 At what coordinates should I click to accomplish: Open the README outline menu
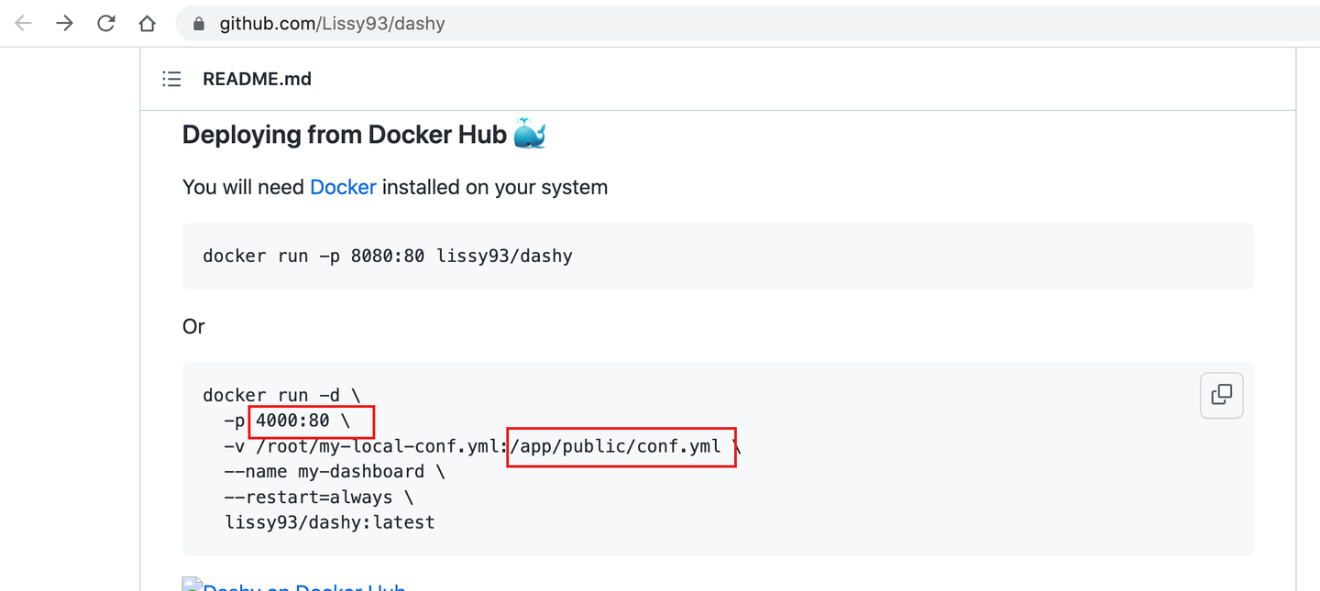(x=171, y=79)
